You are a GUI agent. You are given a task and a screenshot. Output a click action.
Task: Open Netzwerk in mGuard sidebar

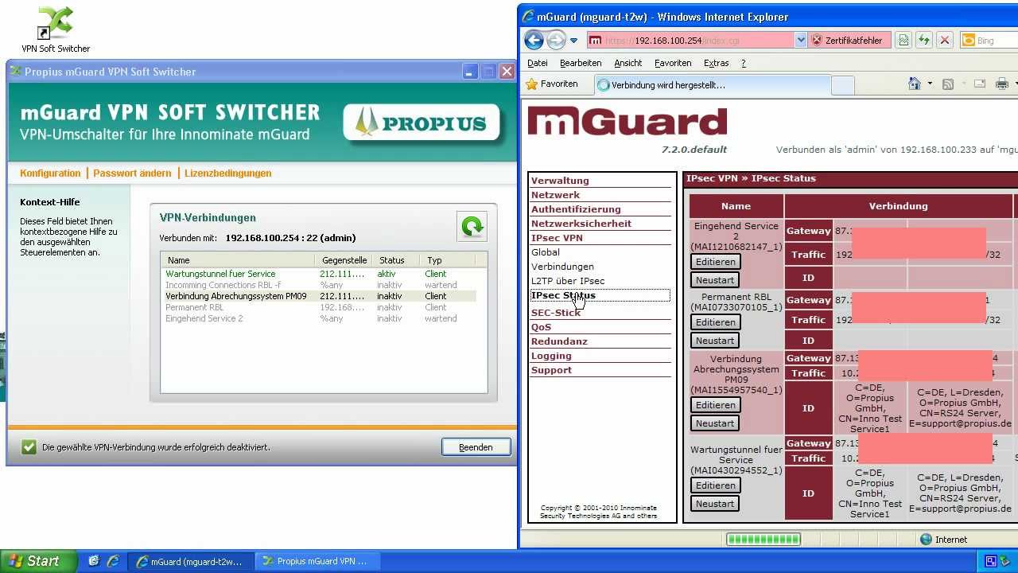coord(555,195)
